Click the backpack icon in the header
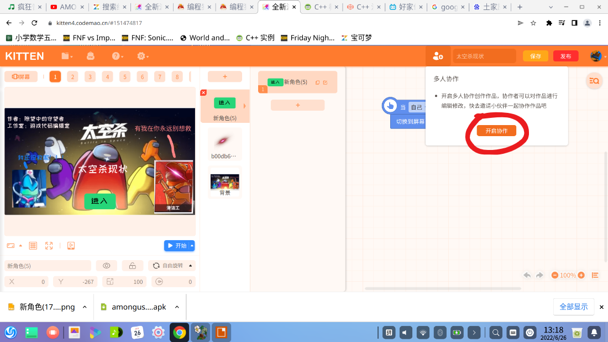 [x=90, y=56]
